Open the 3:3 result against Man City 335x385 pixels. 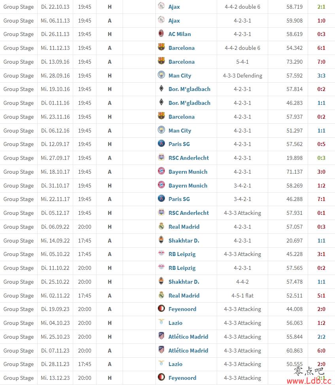[321, 76]
